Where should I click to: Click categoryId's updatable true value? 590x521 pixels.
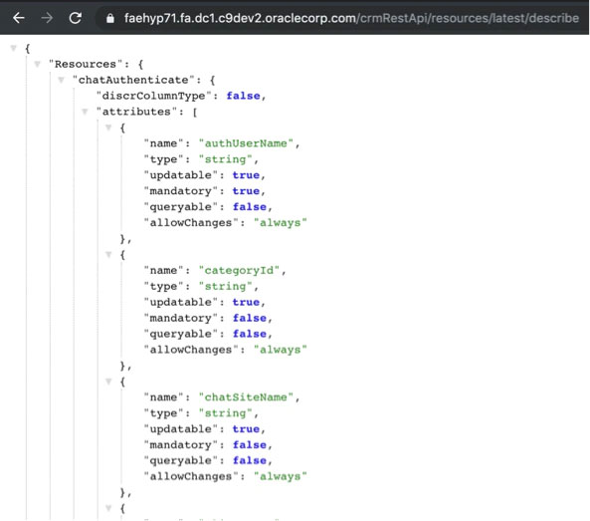tap(246, 302)
